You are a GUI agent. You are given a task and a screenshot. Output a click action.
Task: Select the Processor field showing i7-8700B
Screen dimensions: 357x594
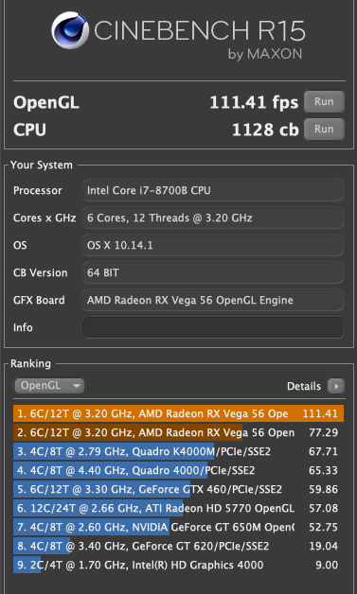pos(213,190)
